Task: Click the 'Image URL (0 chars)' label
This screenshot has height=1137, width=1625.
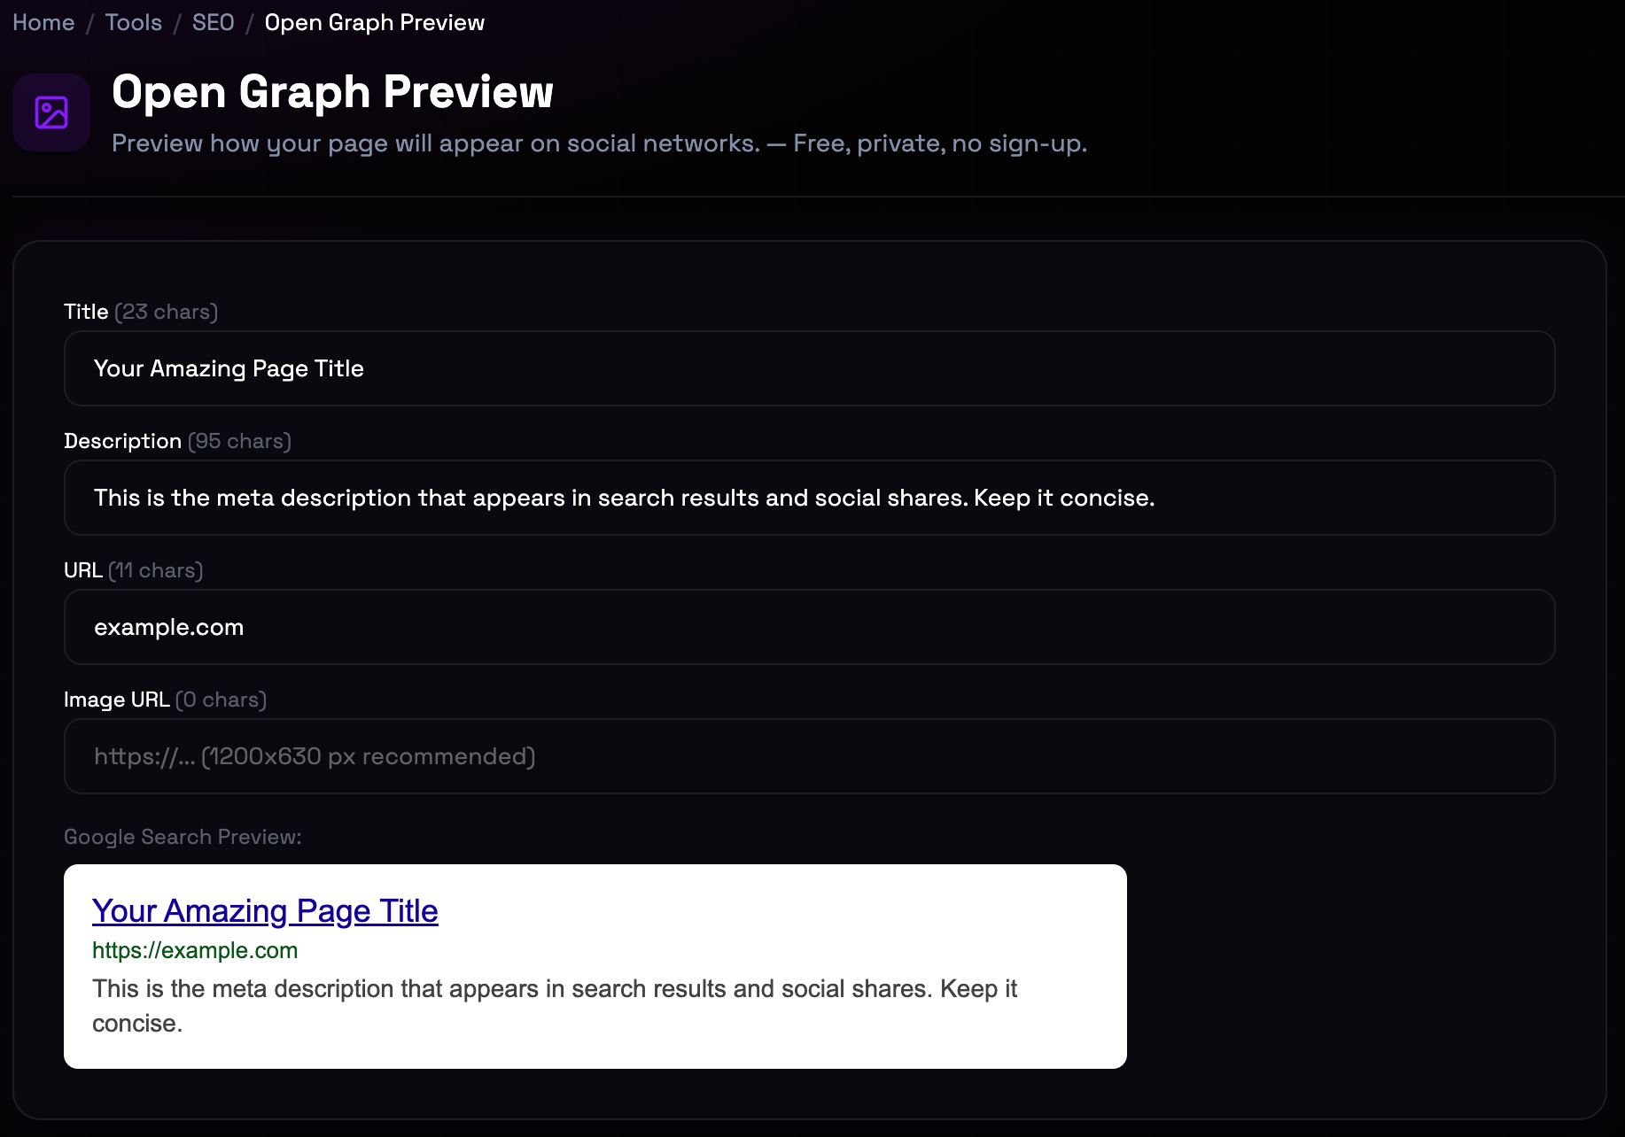Action: tap(165, 700)
